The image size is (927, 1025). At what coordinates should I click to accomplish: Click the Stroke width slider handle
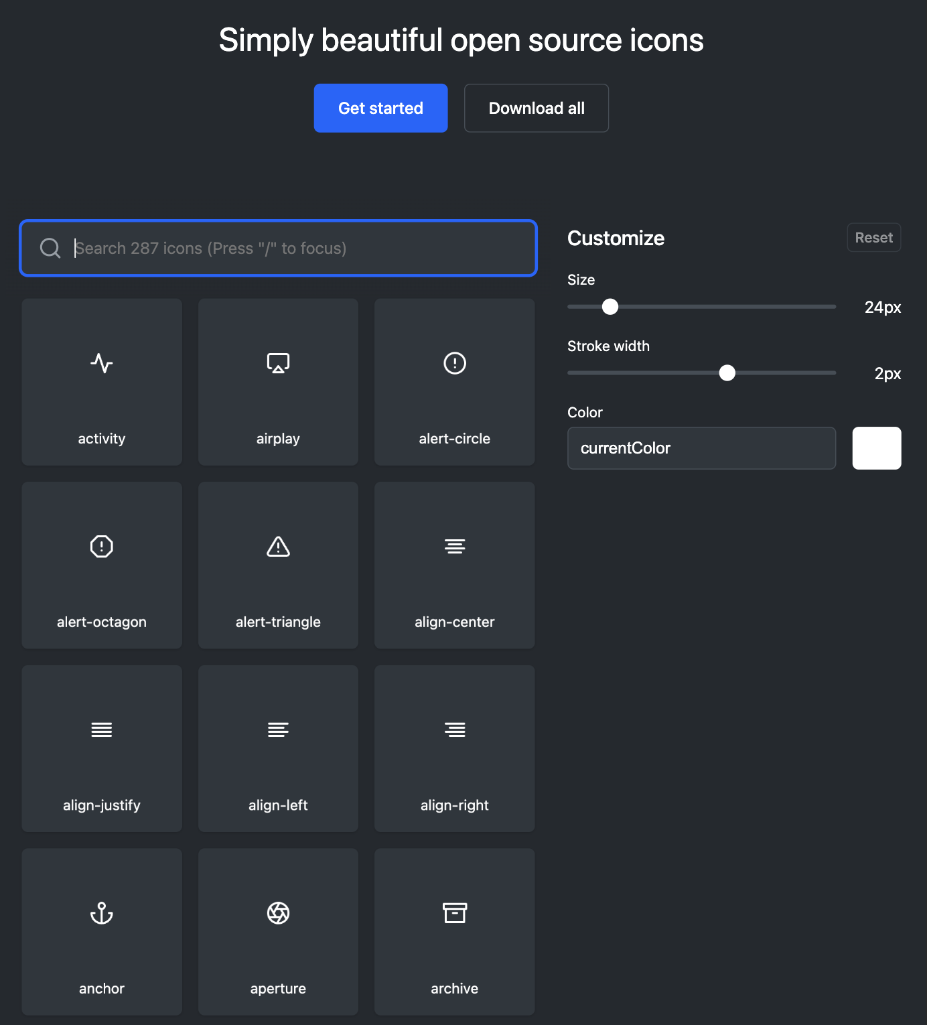coord(727,373)
